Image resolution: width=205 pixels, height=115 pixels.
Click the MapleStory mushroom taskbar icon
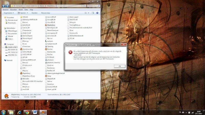43,112
